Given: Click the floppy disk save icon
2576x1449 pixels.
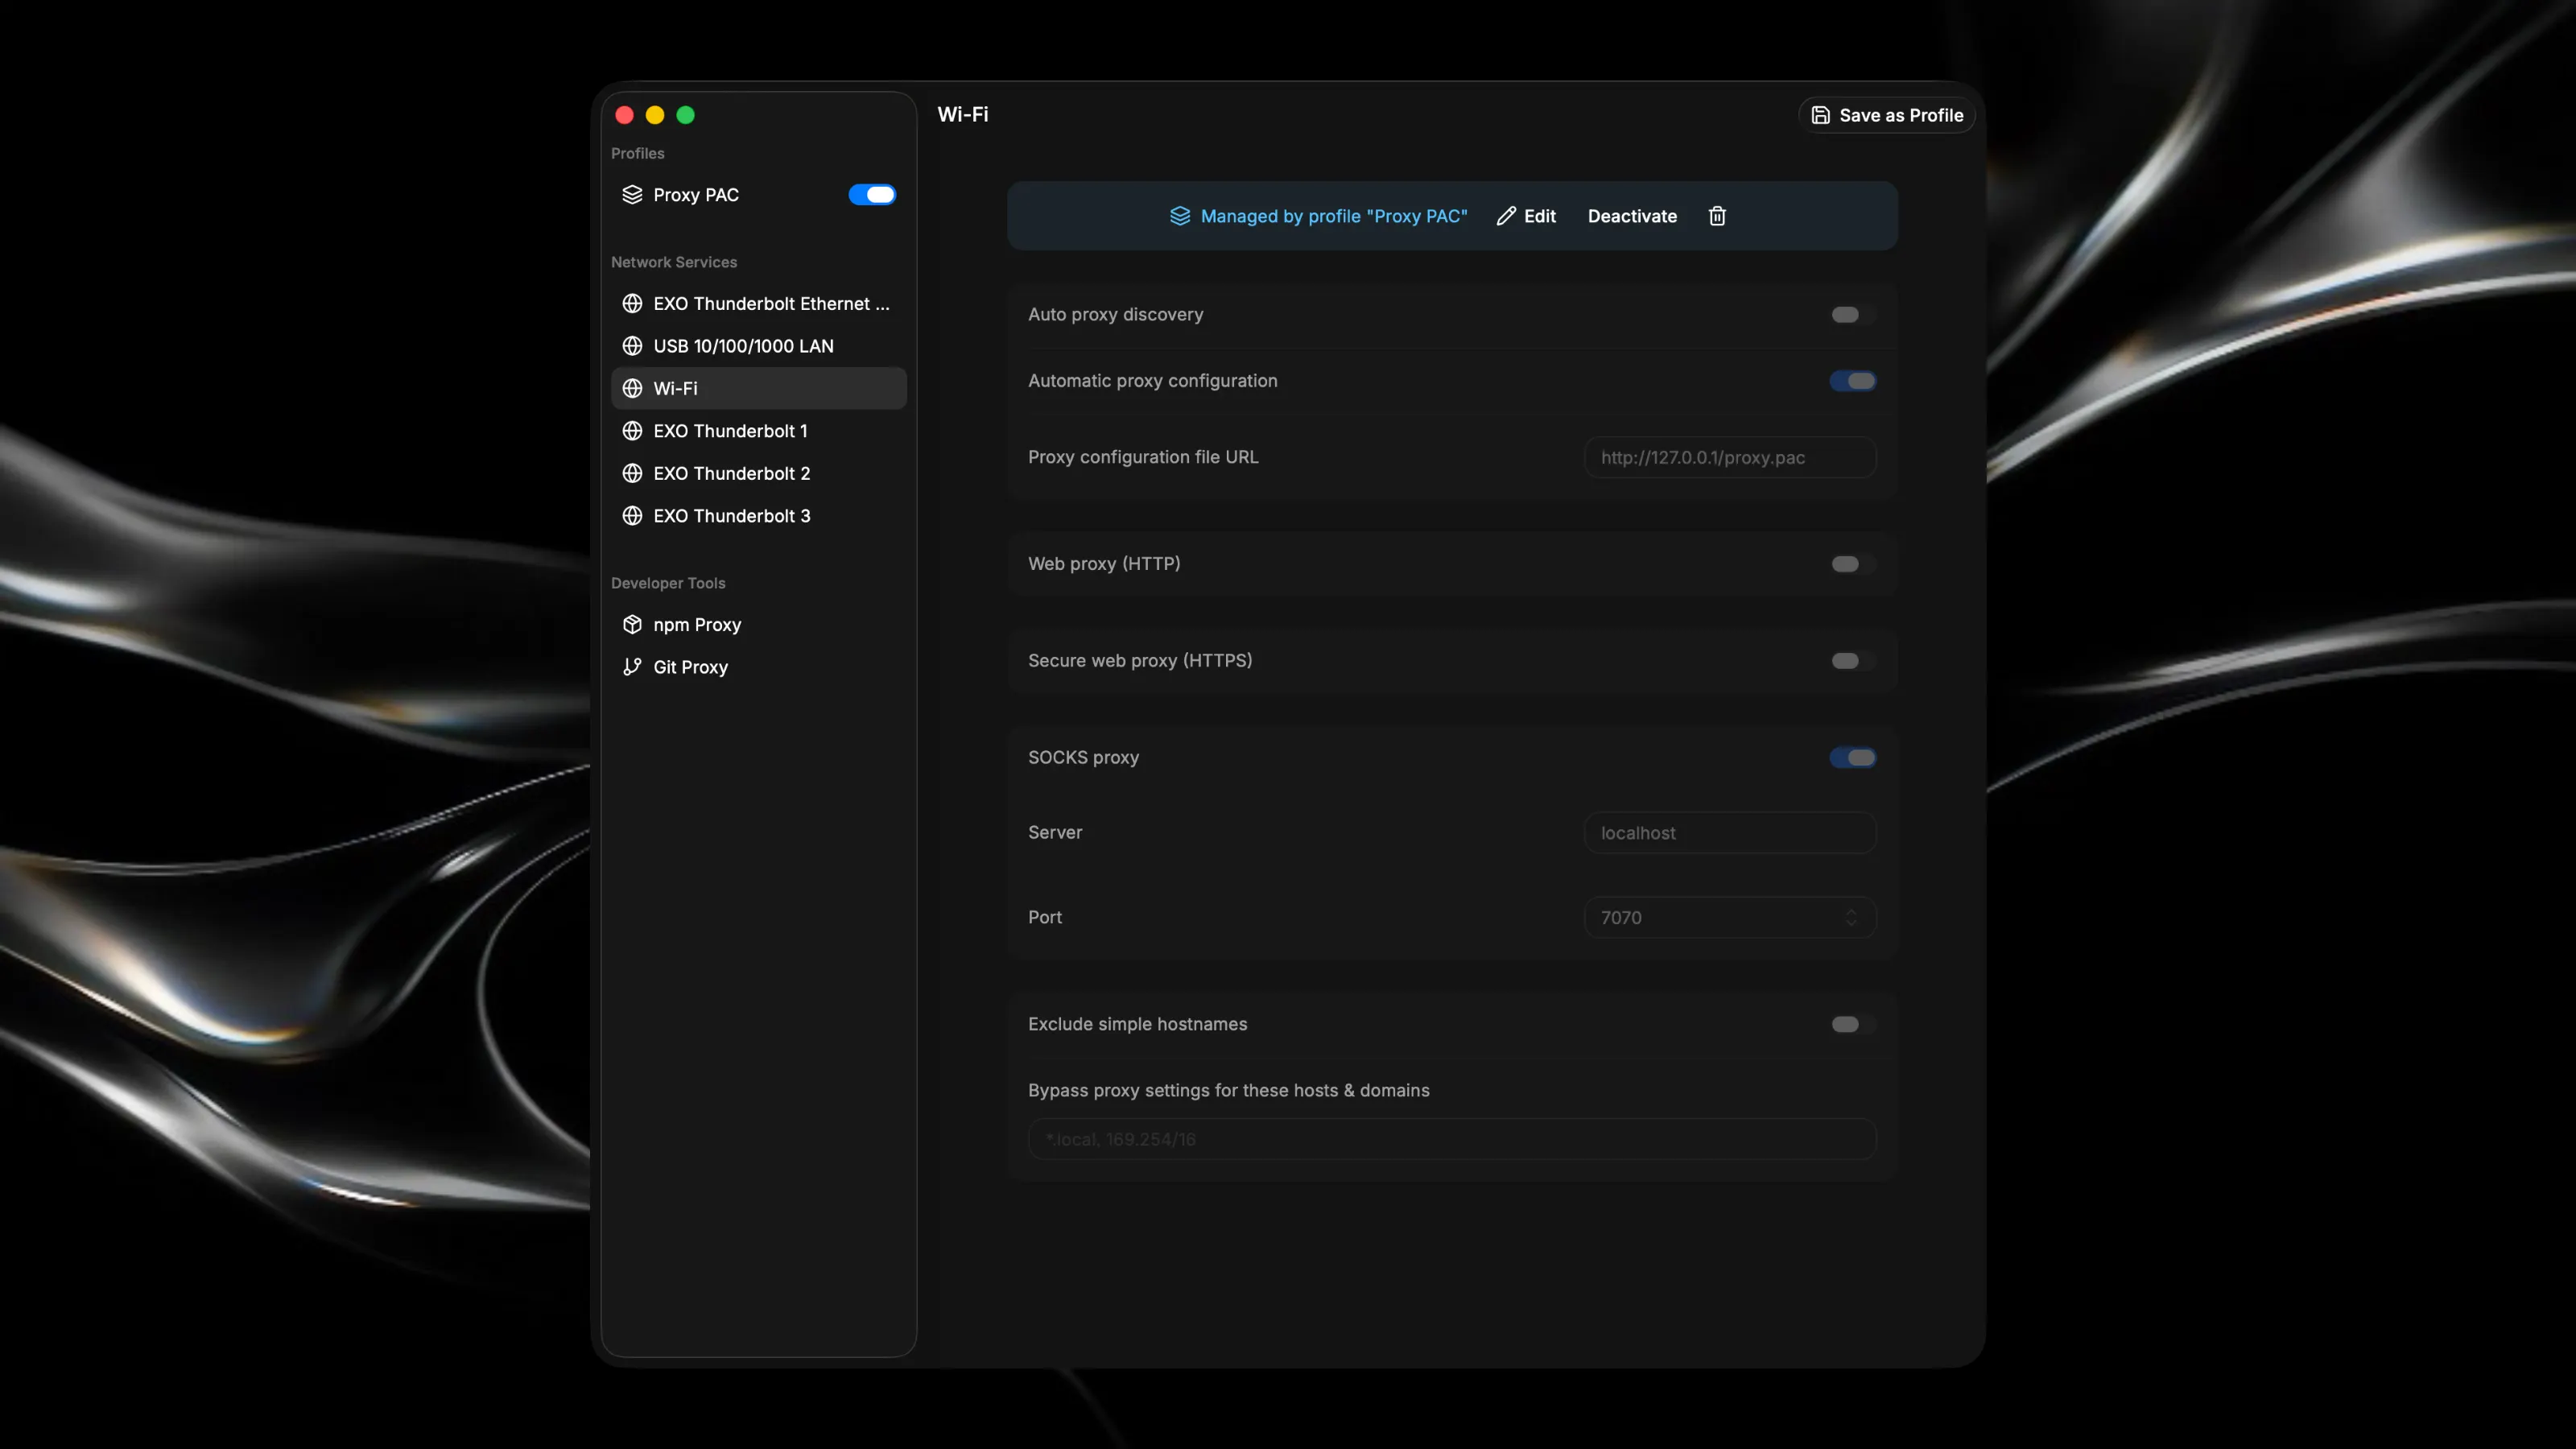Looking at the screenshot, I should (x=1821, y=115).
